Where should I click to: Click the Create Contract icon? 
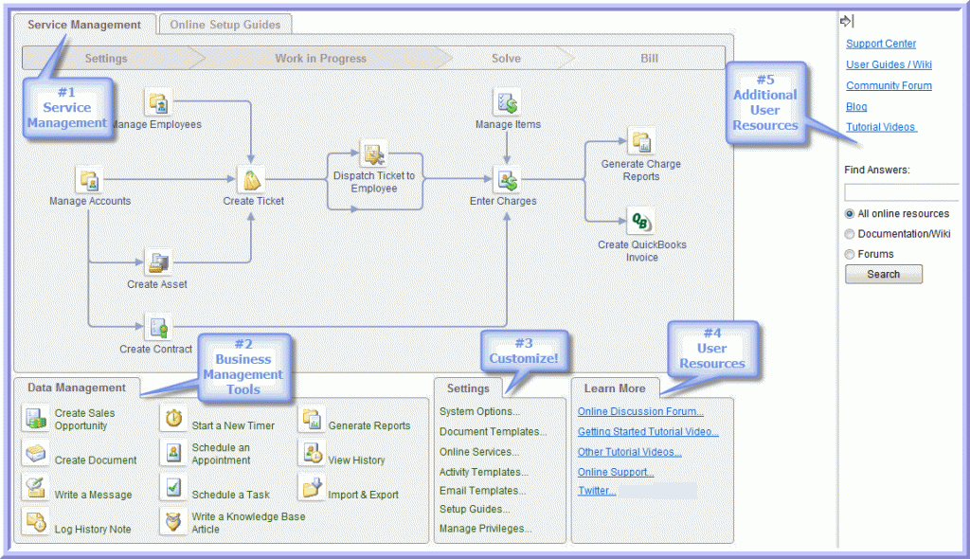(x=157, y=328)
